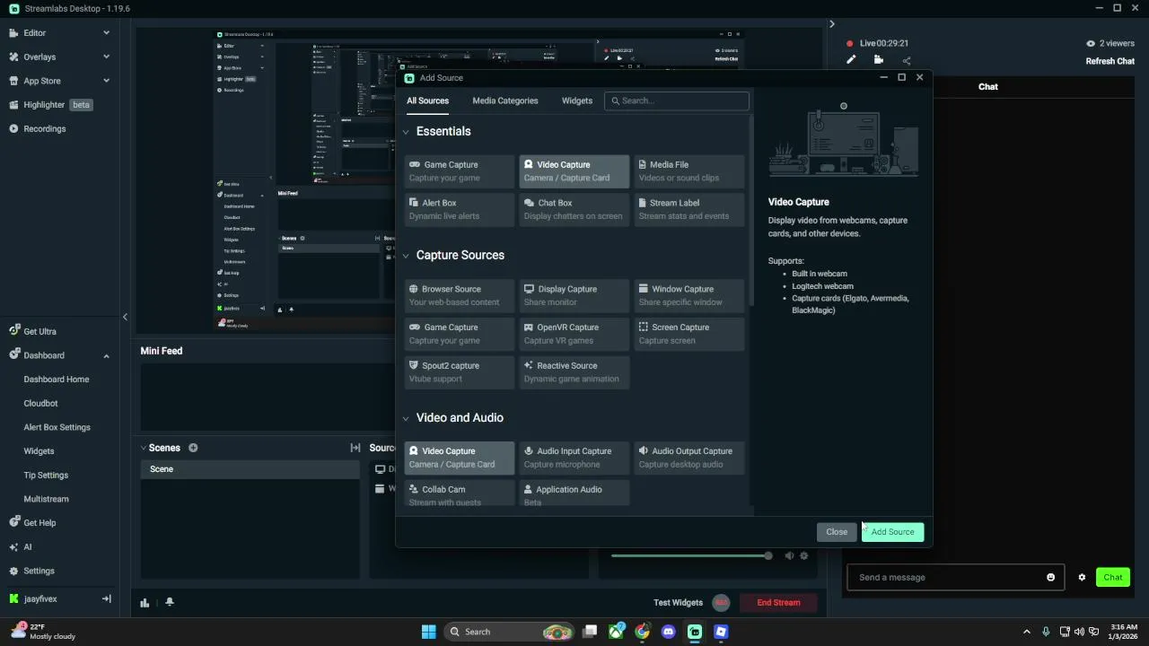Switch to the Media Categories tab
1149x646 pixels.
[505, 100]
